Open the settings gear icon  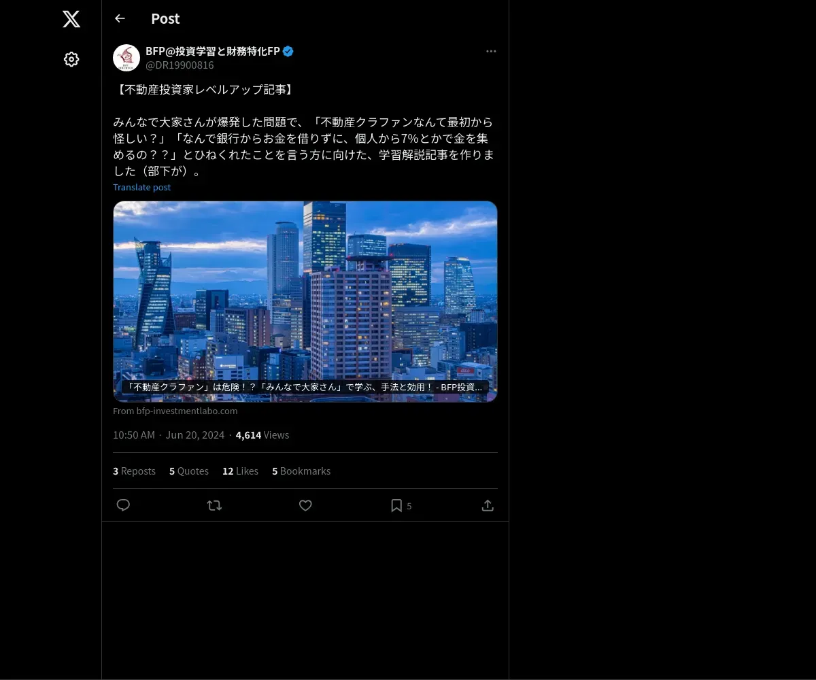click(x=71, y=59)
